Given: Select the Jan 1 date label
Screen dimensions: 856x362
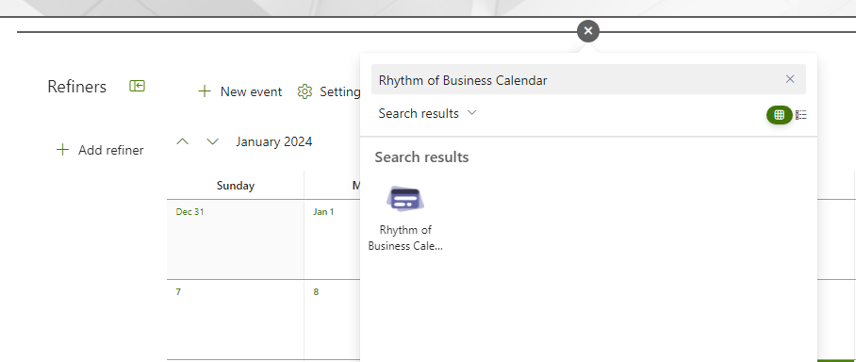Looking at the screenshot, I should [323, 212].
